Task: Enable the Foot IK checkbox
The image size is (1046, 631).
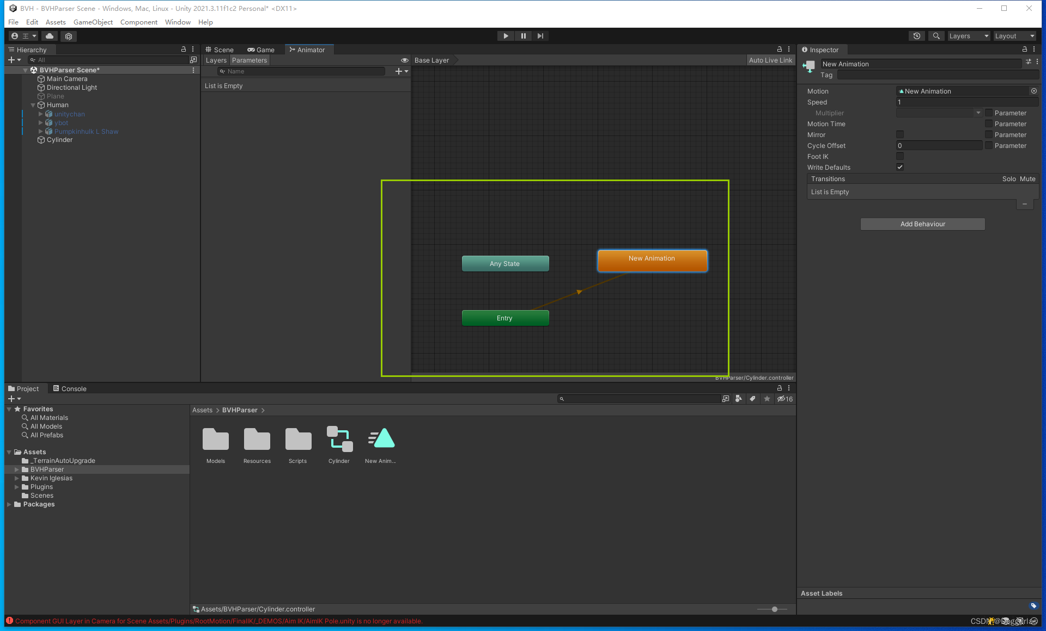Action: pos(900,157)
